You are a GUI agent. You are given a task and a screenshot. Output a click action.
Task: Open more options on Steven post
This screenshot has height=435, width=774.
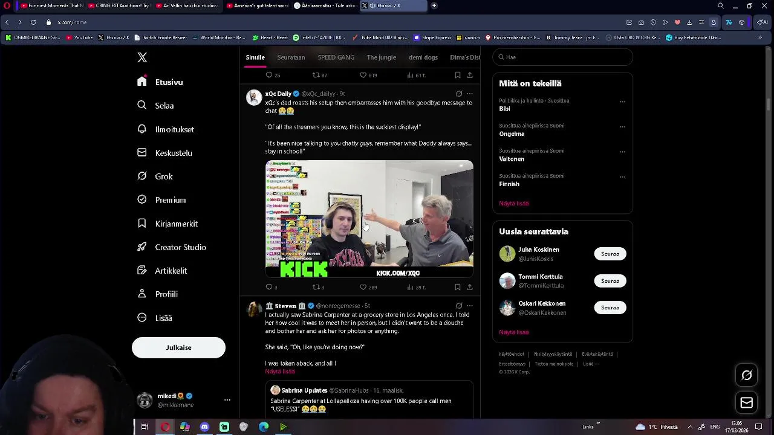coord(470,306)
